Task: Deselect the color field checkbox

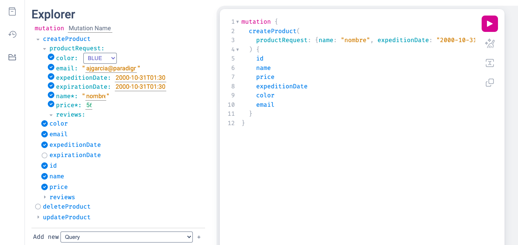Action: coord(44,124)
